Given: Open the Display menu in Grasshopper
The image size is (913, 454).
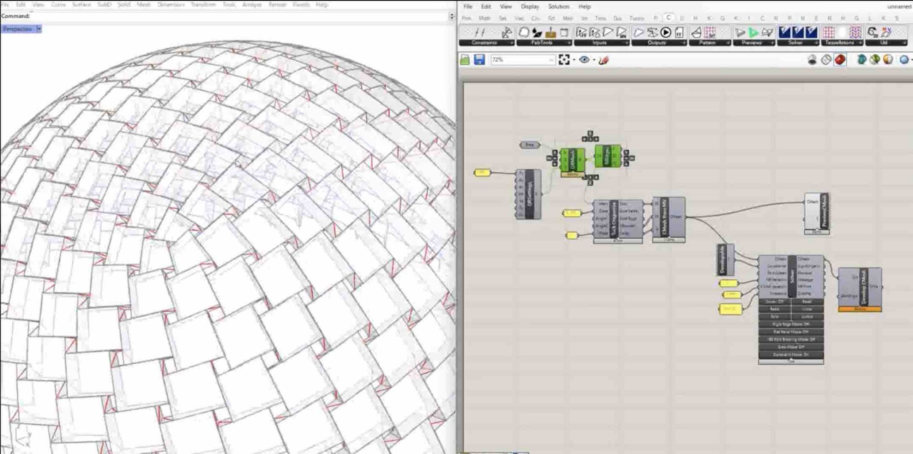Looking at the screenshot, I should [x=530, y=6].
